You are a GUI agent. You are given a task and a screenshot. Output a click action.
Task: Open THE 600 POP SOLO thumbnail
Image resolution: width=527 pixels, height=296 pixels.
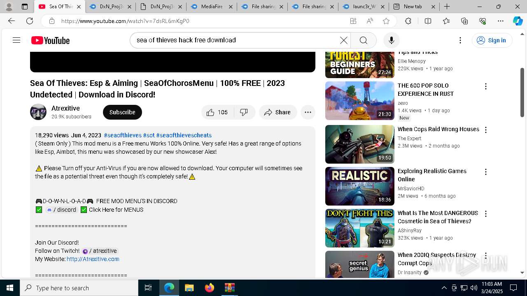[x=359, y=101]
